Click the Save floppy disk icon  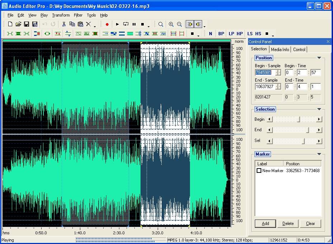tap(27, 24)
